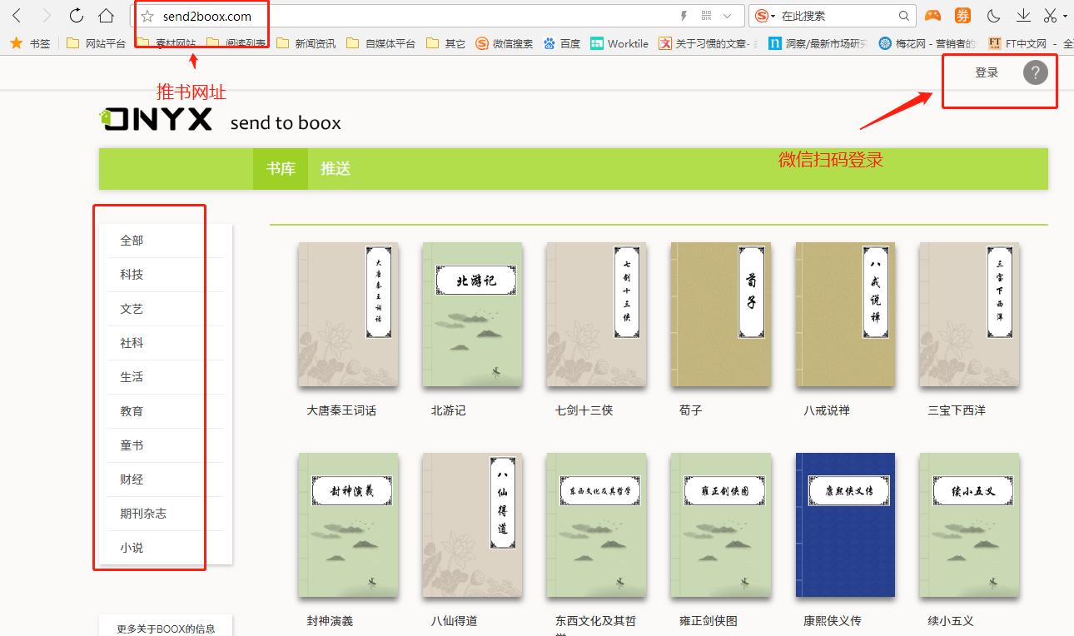The height and width of the screenshot is (636, 1074).
Task: Select the 科技 category
Action: pos(166,275)
